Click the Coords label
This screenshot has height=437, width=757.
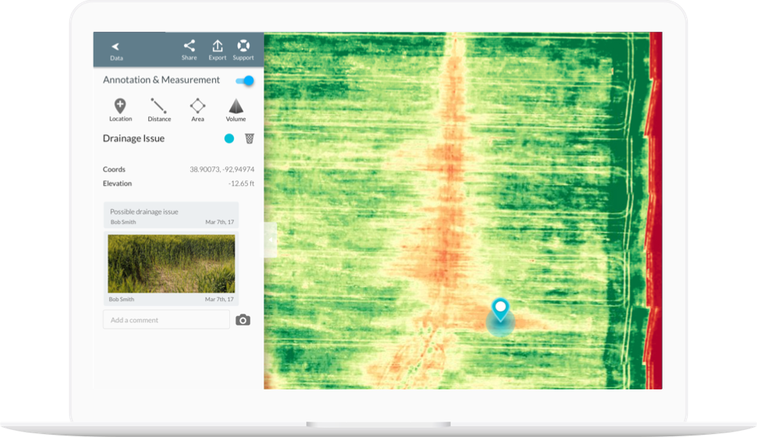(114, 169)
